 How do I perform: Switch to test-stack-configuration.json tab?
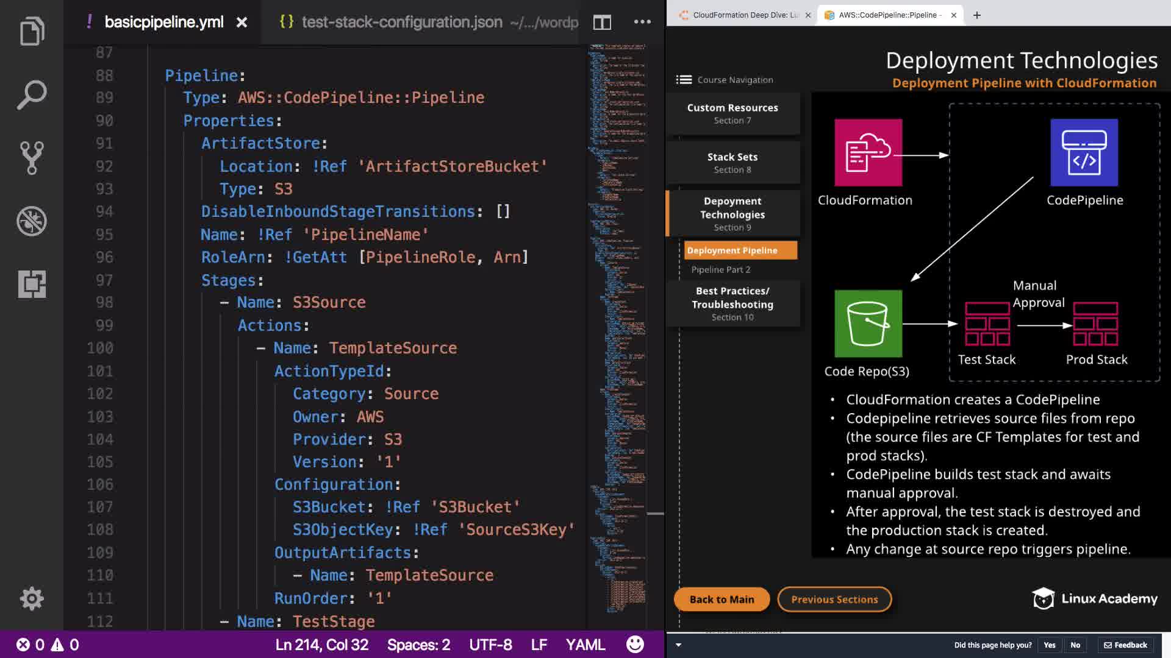tap(401, 23)
